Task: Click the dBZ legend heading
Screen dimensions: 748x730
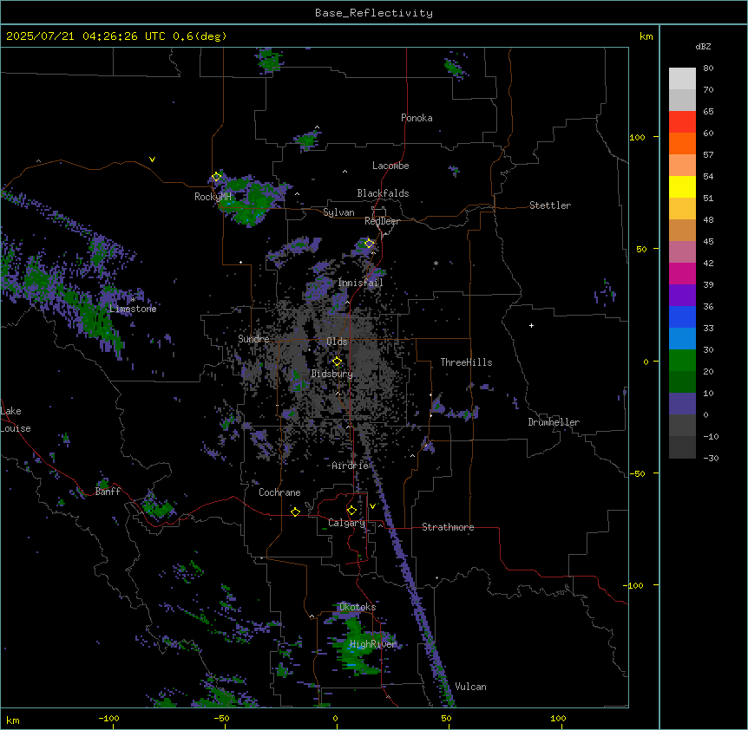Action: click(703, 47)
